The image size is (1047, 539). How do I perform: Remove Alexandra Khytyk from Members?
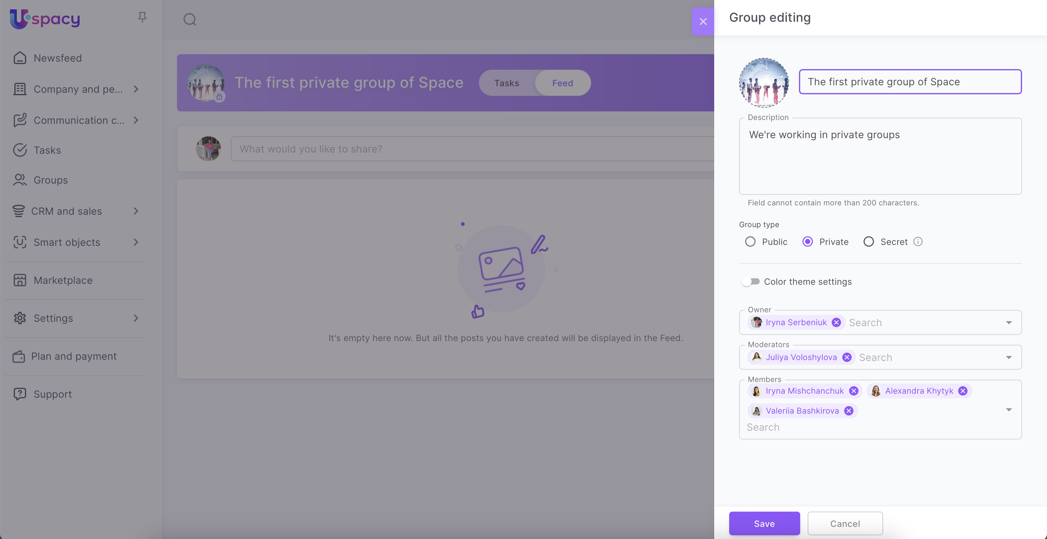(x=963, y=391)
